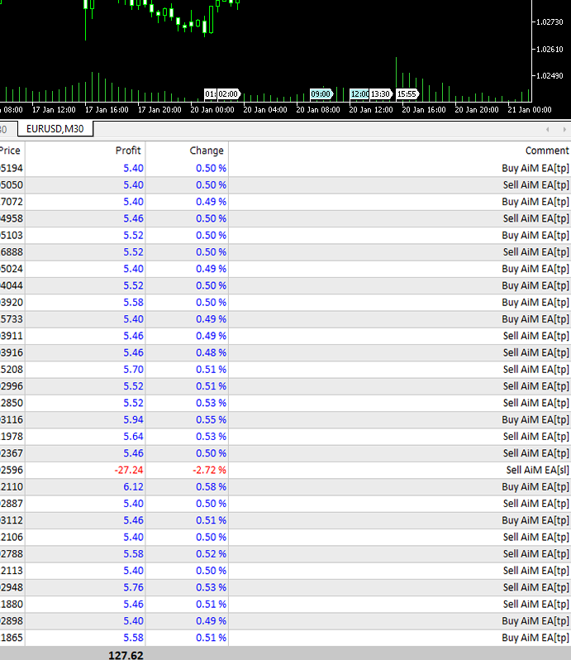The height and width of the screenshot is (660, 571).
Task: Click the 1.02490 price scale label
Action: [550, 76]
